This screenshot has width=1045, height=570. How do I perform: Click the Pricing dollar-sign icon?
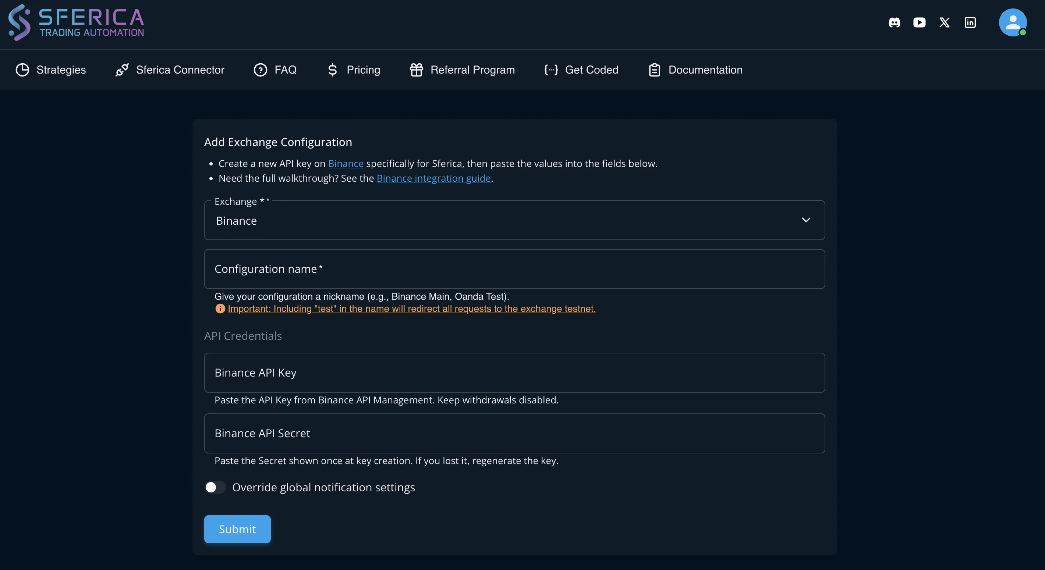pyautogui.click(x=333, y=70)
